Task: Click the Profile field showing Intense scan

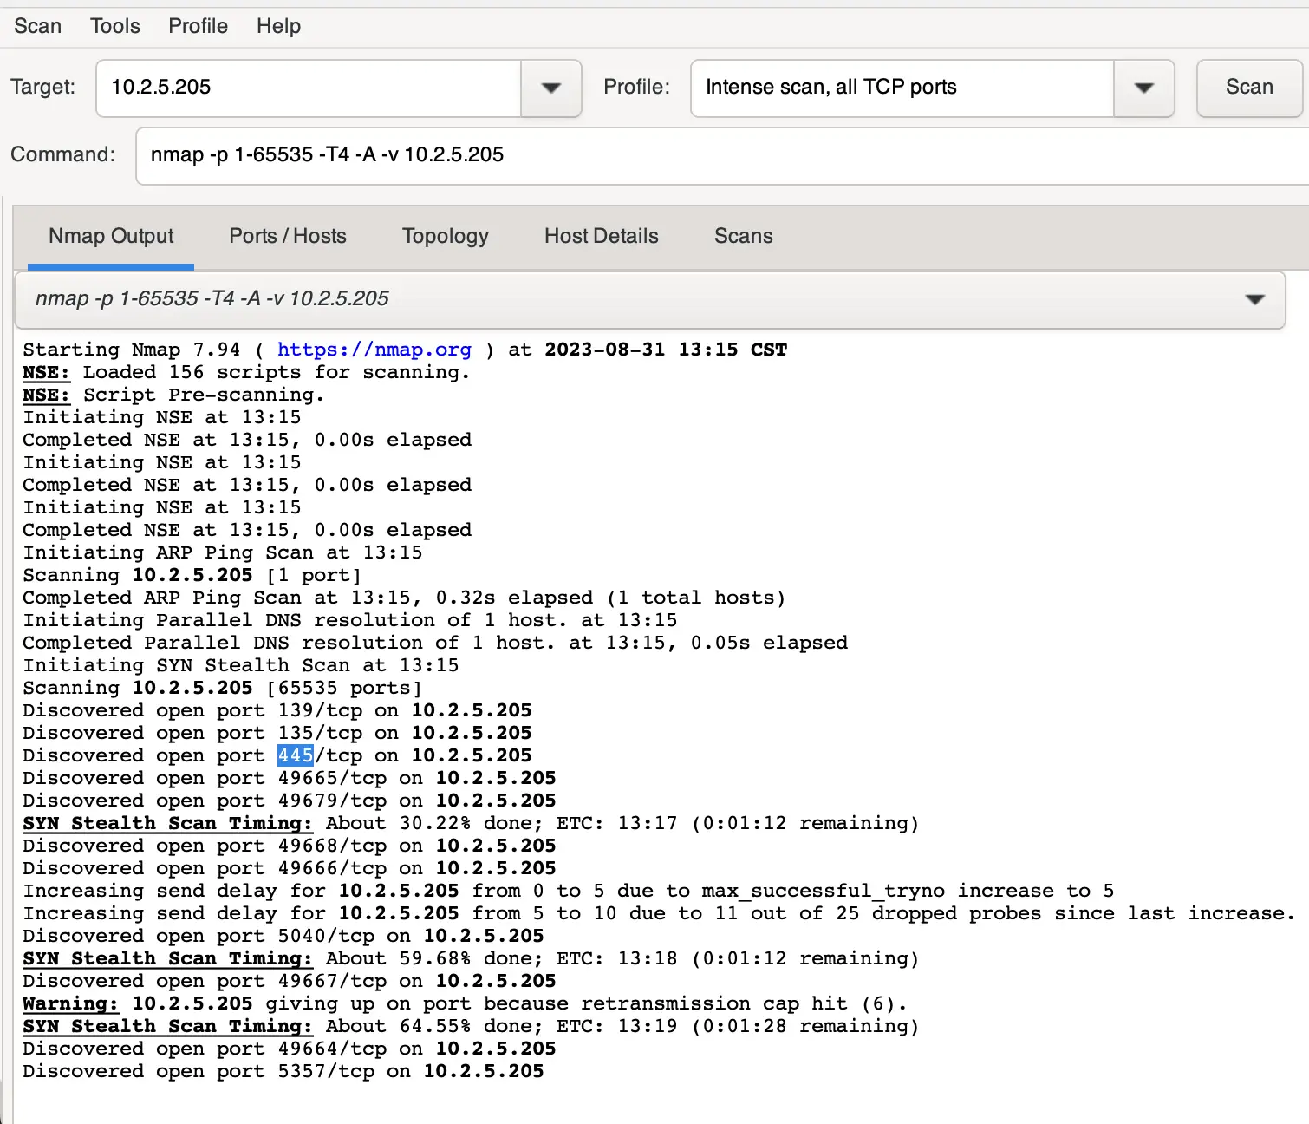Action: (902, 88)
